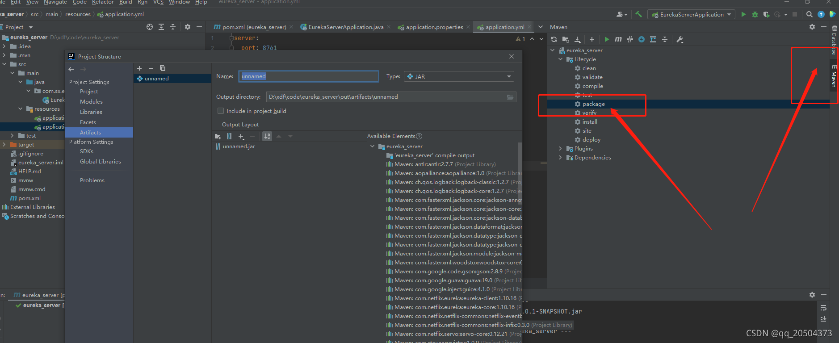The image size is (839, 343).
Task: Expand the Plugins node in Maven
Action: (x=560, y=149)
